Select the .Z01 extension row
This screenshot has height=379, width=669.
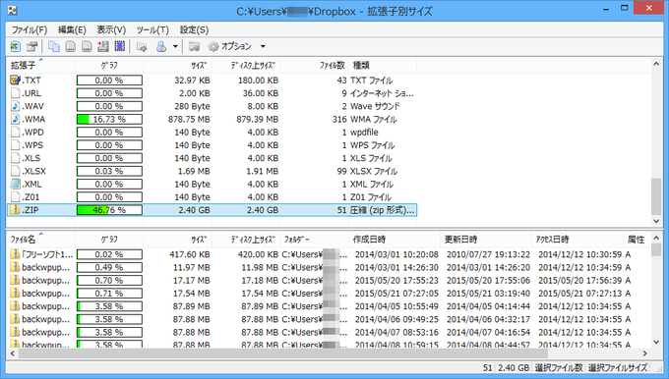pyautogui.click(x=213, y=197)
